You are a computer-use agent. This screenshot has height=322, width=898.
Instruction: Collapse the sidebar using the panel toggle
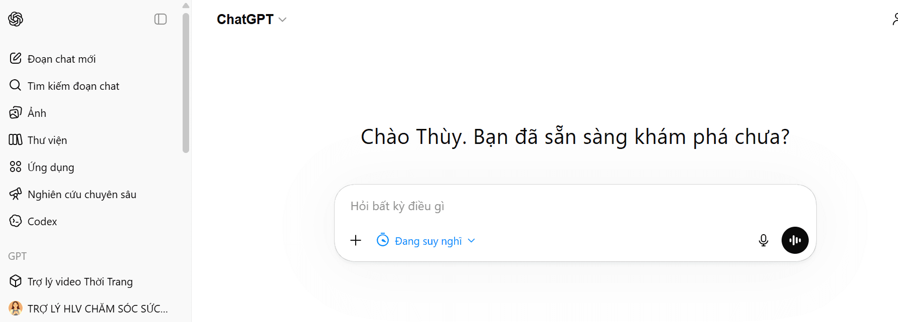tap(160, 19)
